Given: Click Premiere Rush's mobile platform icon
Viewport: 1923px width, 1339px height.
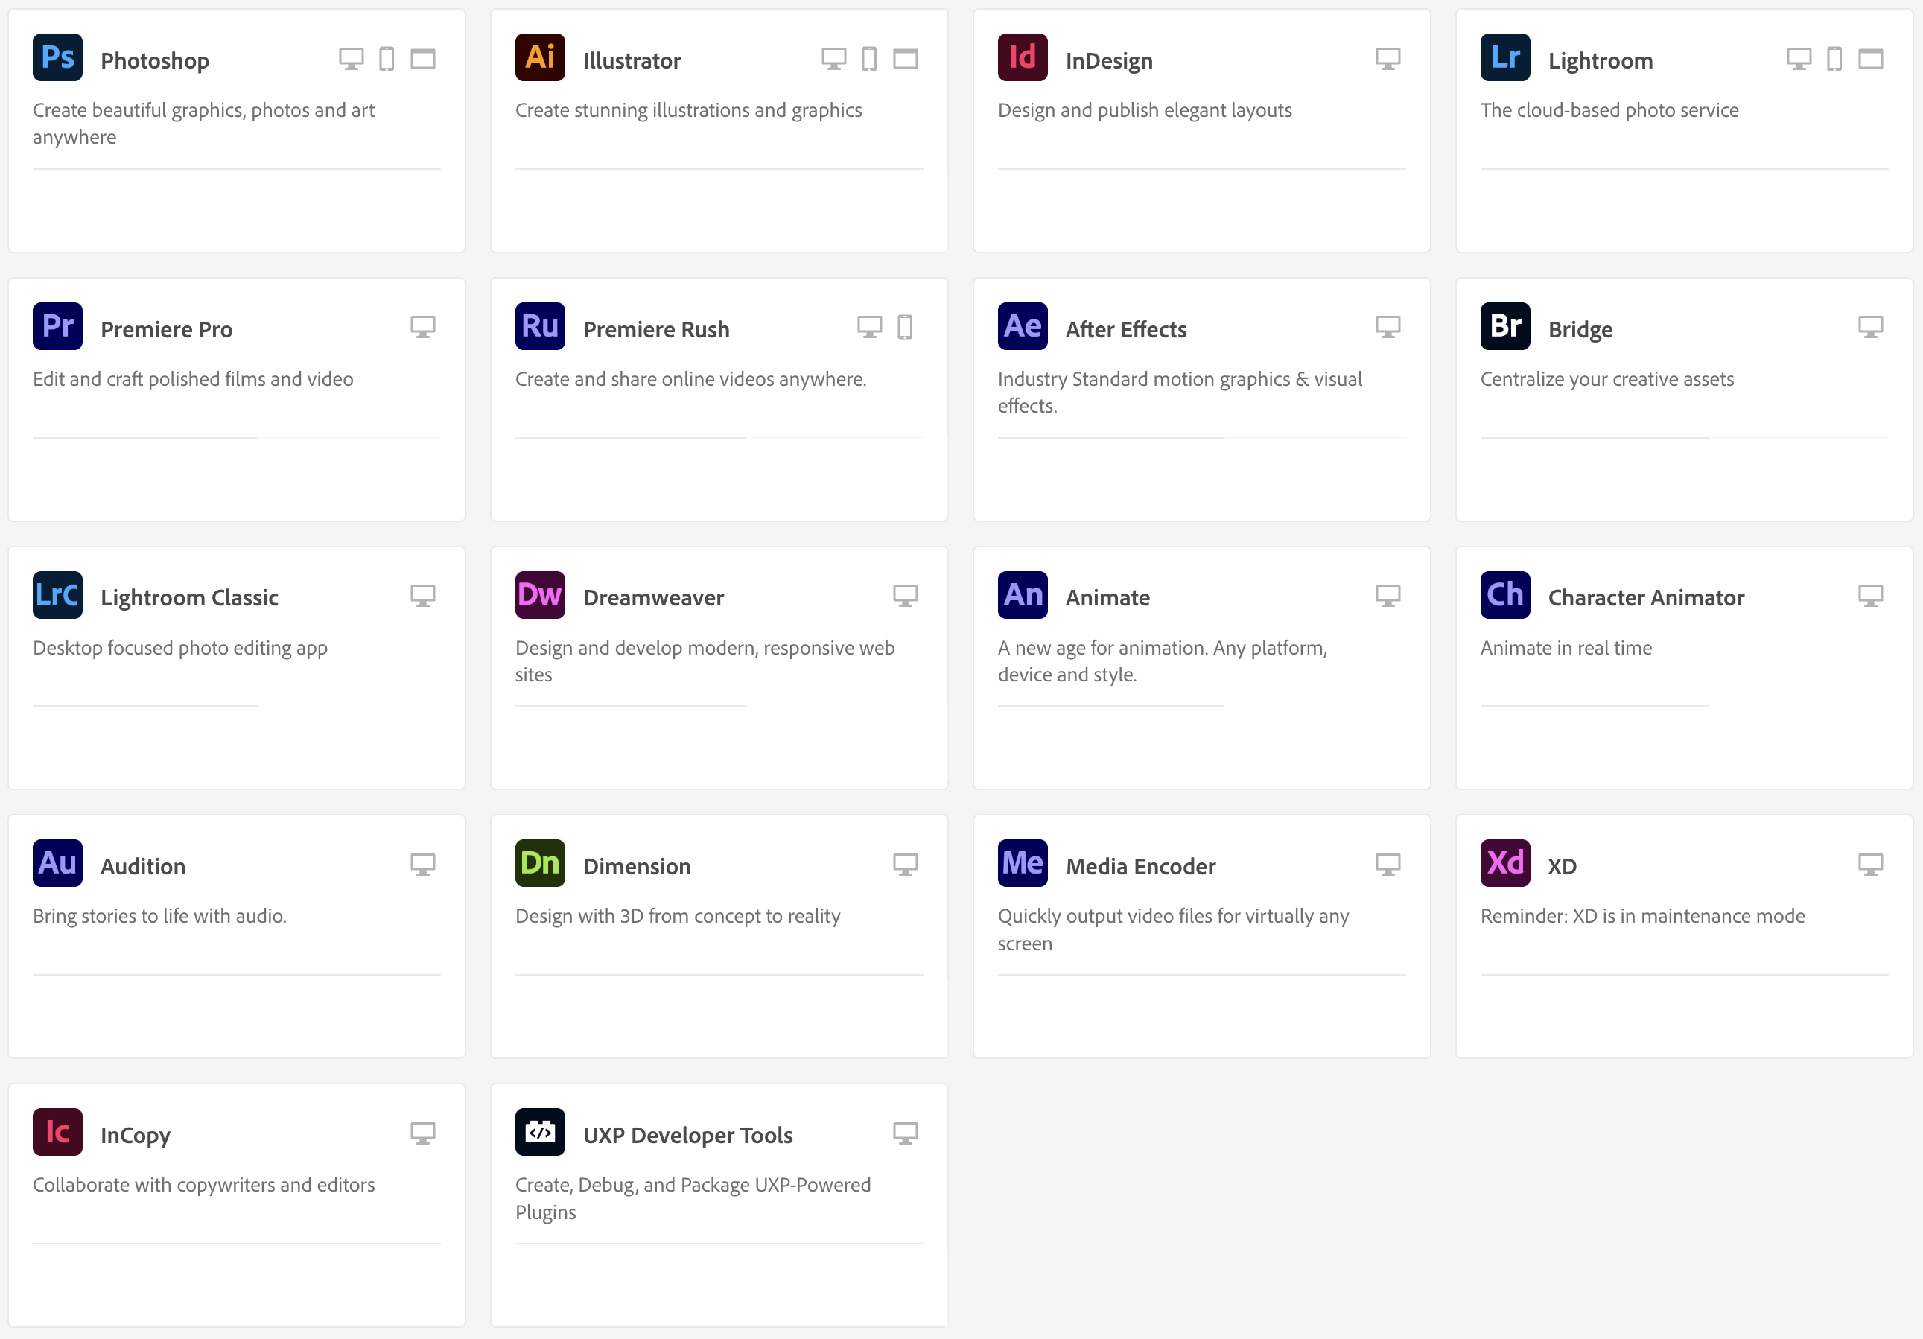Looking at the screenshot, I should (x=906, y=327).
